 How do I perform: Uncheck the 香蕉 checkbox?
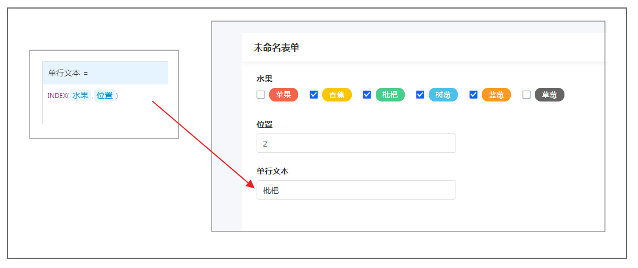(314, 95)
